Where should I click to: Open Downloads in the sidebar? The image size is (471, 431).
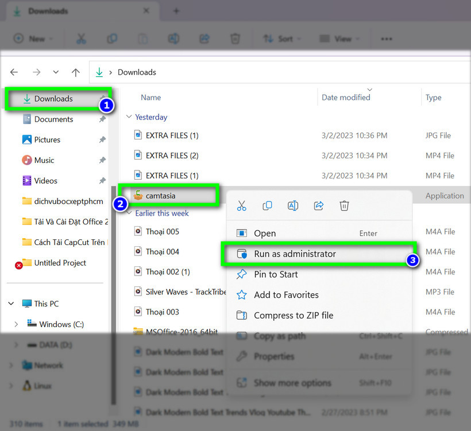[x=53, y=99]
